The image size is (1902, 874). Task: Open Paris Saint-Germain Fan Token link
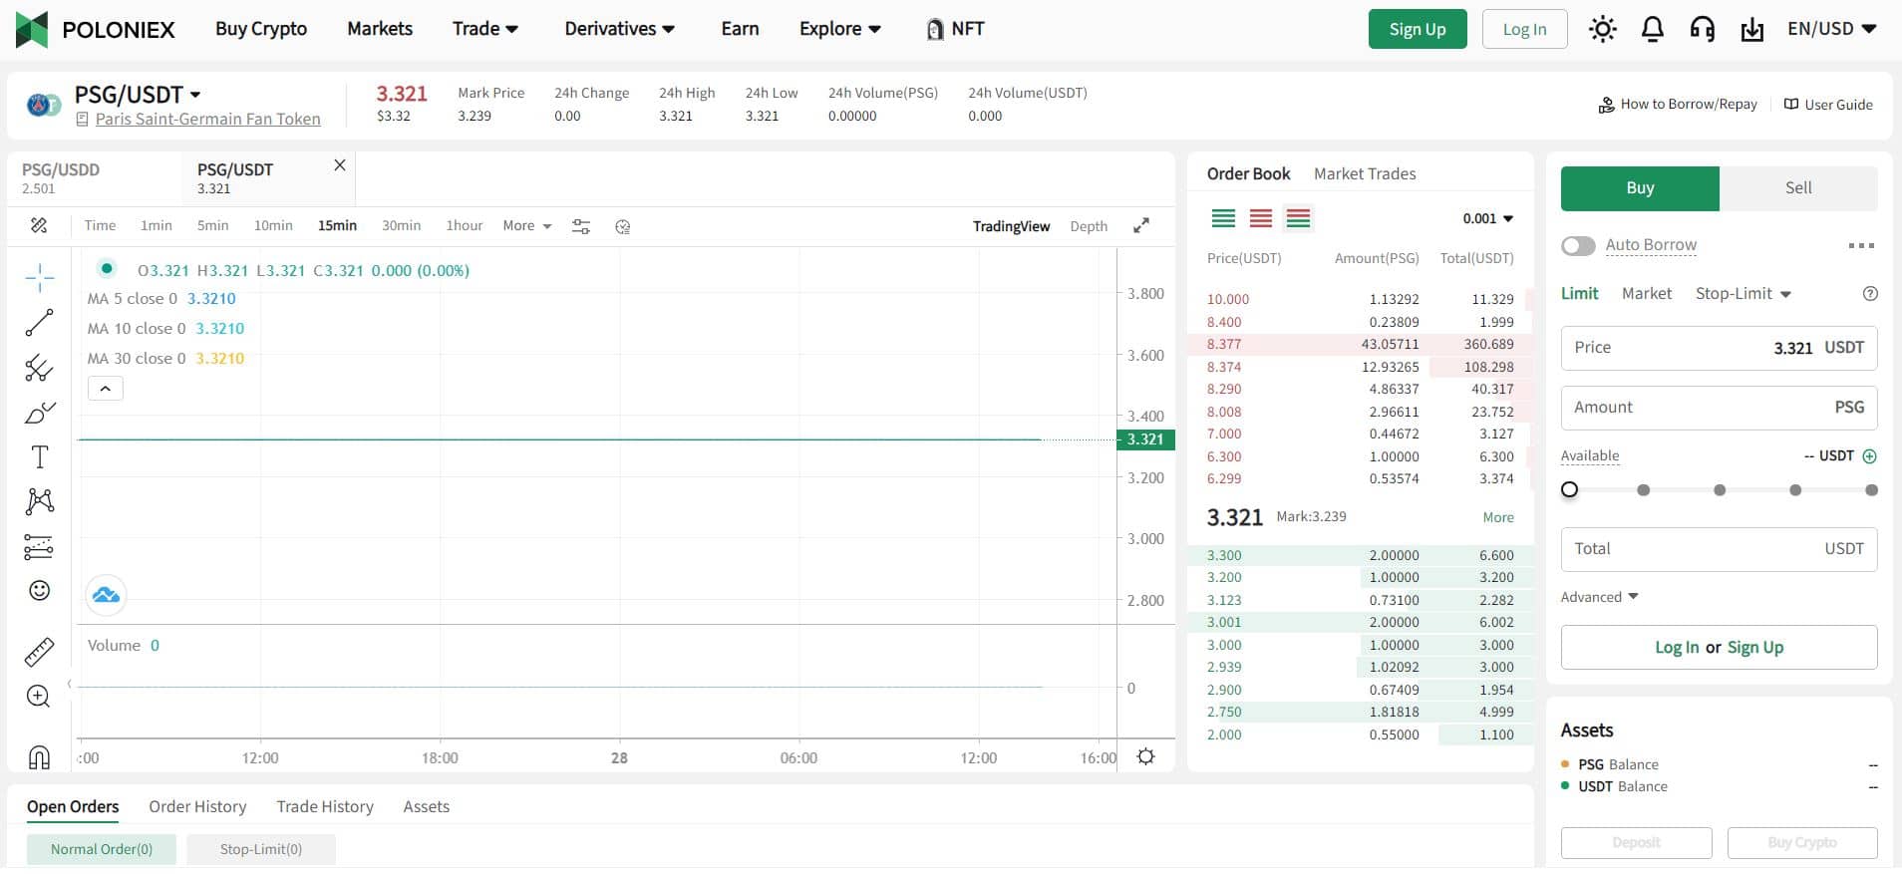(x=208, y=119)
